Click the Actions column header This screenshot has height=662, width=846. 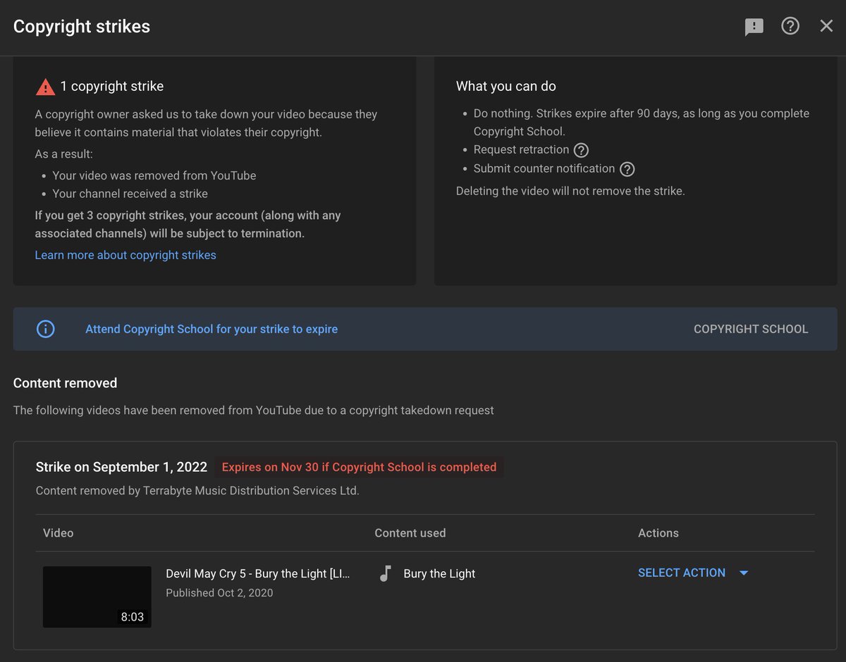658,533
